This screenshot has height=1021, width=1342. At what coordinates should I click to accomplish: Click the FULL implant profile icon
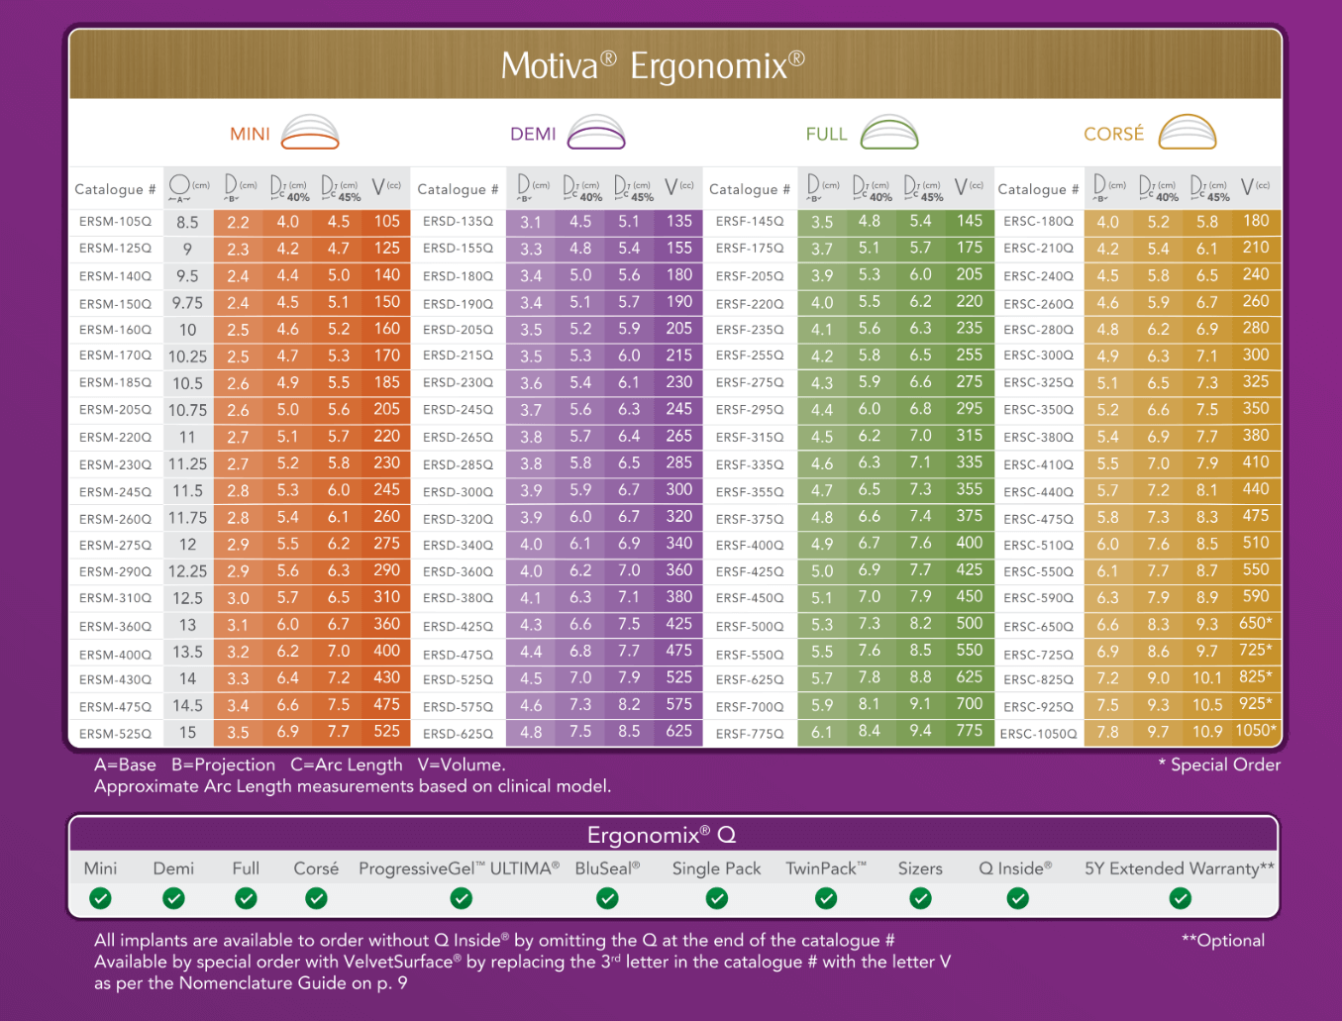889,133
